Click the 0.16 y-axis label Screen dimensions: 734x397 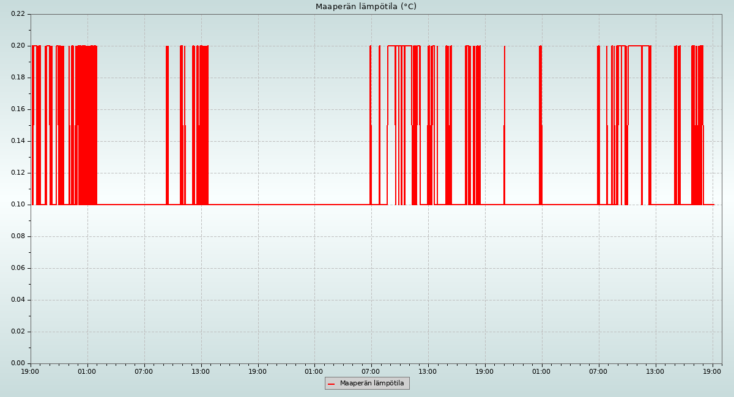click(x=18, y=109)
